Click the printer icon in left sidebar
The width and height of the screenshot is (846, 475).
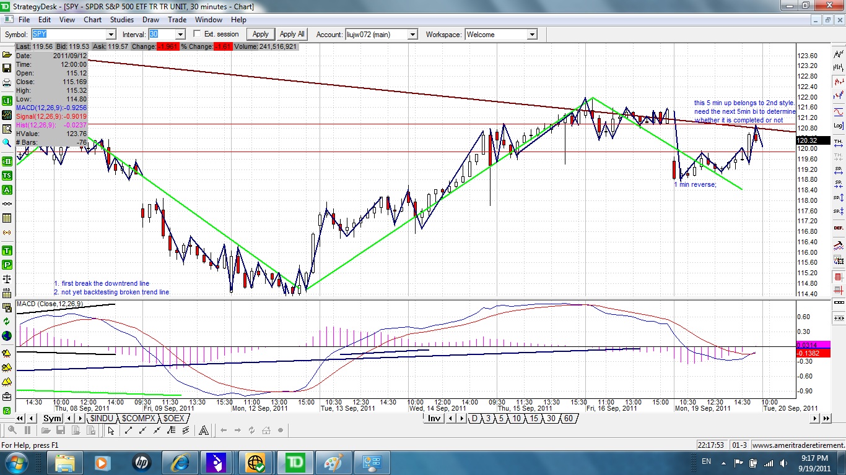pos(7,83)
